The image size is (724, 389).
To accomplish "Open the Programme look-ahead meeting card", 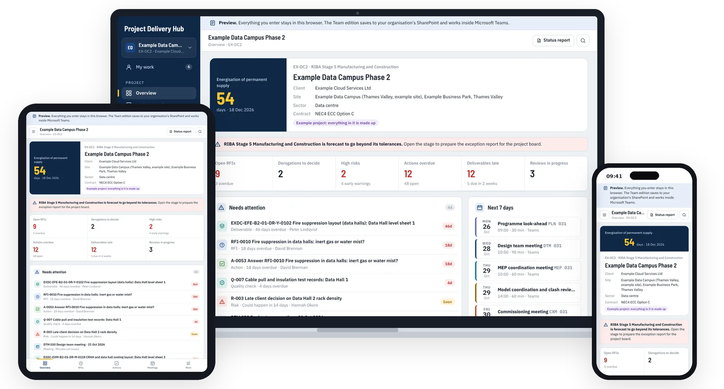I will click(x=528, y=227).
